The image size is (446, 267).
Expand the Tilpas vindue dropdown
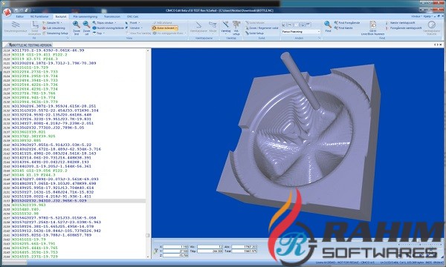(115, 23)
